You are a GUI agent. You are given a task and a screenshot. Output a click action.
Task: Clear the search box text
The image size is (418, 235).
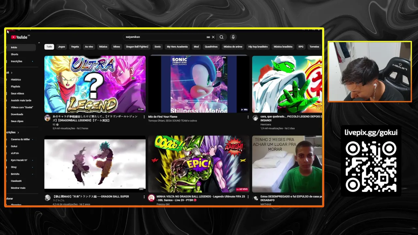pyautogui.click(x=213, y=37)
